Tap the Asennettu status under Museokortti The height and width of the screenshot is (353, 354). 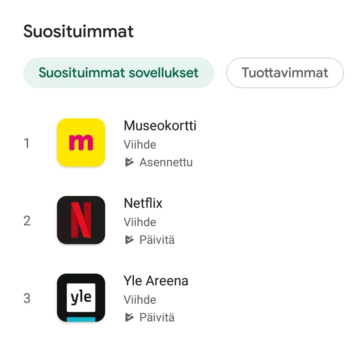(166, 162)
